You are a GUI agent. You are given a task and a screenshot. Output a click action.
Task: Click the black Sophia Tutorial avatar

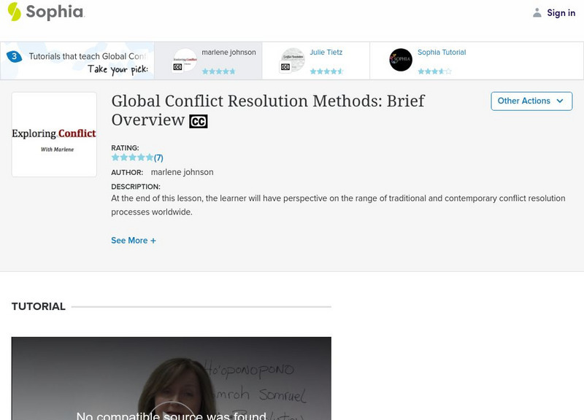pos(401,60)
